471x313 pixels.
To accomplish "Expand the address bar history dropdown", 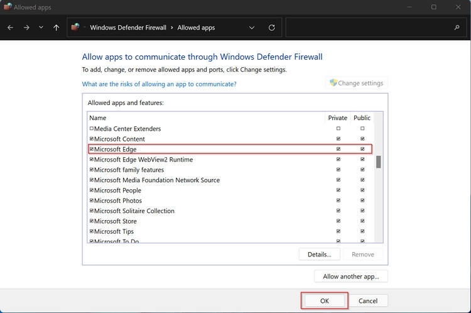I will pyautogui.click(x=252, y=28).
